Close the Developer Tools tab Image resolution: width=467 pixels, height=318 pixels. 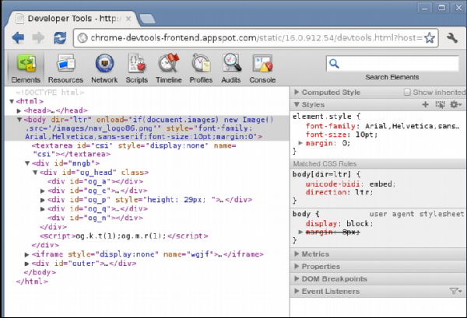click(128, 19)
